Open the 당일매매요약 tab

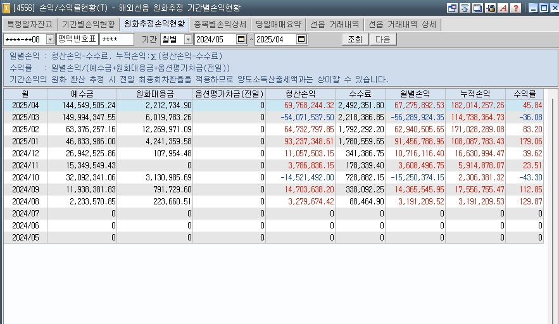point(279,24)
